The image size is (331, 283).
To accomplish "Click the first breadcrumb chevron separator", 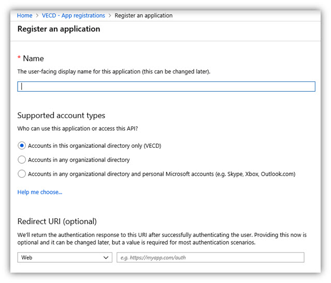I will (x=37, y=16).
